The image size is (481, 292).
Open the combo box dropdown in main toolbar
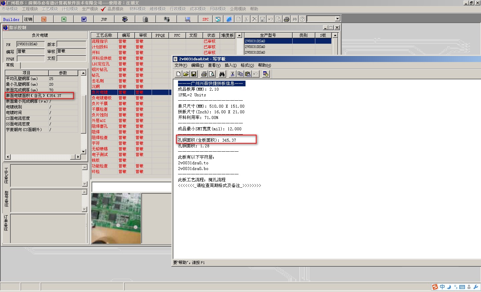coord(337,19)
